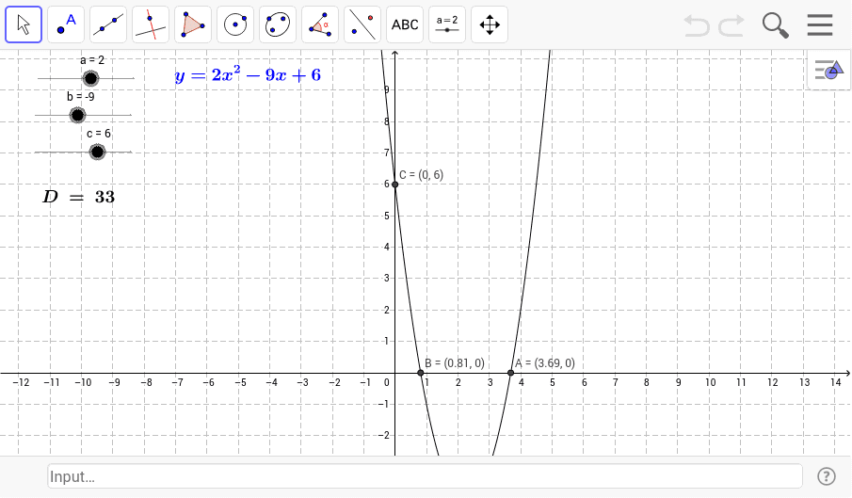The height and width of the screenshot is (498, 852).
Task: Open the search magnifier
Action: tap(776, 25)
